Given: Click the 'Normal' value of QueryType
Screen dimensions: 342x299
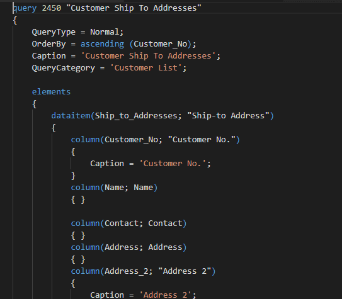Looking at the screenshot, I should tap(105, 32).
